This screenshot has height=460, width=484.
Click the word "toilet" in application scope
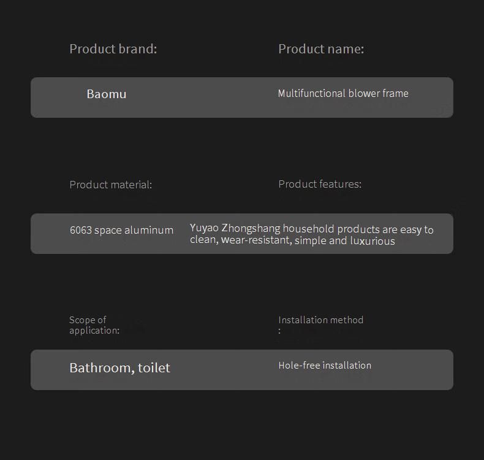154,368
